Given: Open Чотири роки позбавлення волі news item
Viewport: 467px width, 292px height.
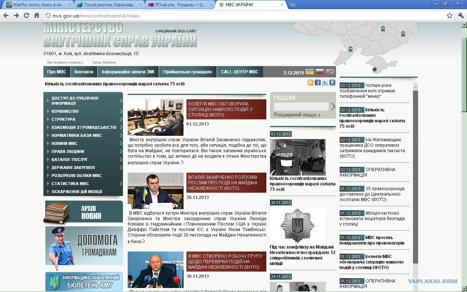Looking at the screenshot, I should pos(368,91).
